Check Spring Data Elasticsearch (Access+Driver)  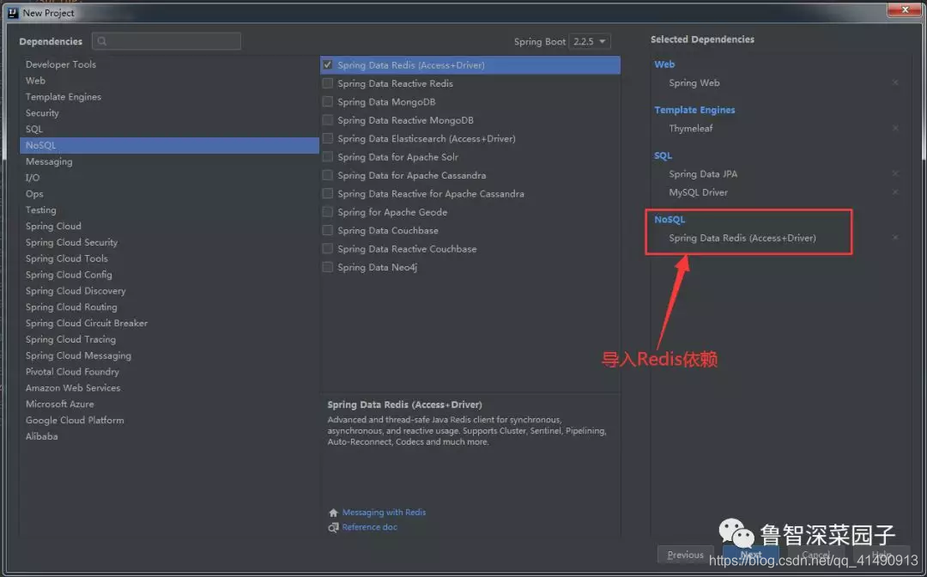point(327,138)
